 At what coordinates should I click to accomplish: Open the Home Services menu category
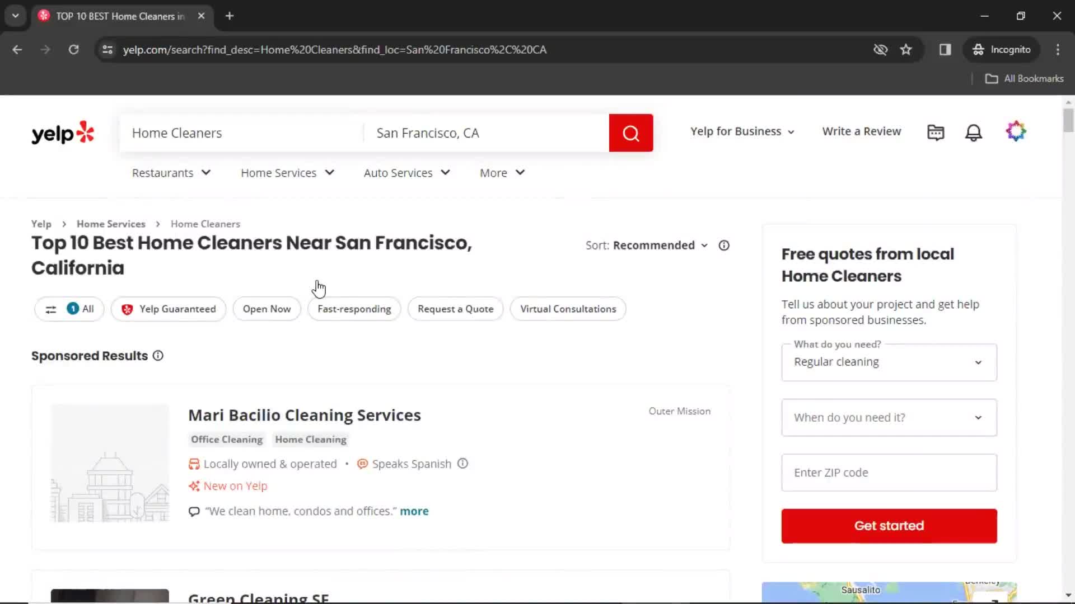(x=287, y=173)
